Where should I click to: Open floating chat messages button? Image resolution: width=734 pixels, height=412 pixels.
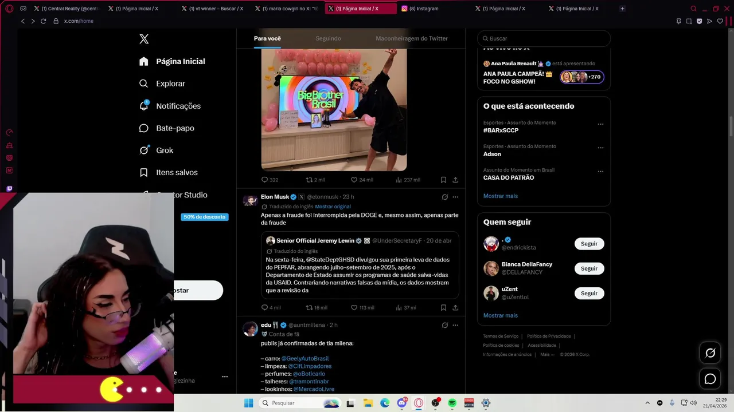tap(710, 379)
